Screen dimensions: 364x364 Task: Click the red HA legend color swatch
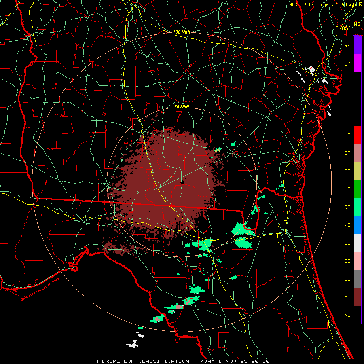(357, 135)
